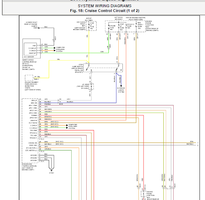Click the E/R fuse and relay box label
205x200 pixels.
(79, 26)
